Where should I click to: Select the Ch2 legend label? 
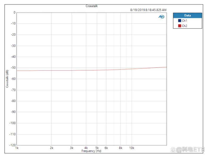coord(184,26)
